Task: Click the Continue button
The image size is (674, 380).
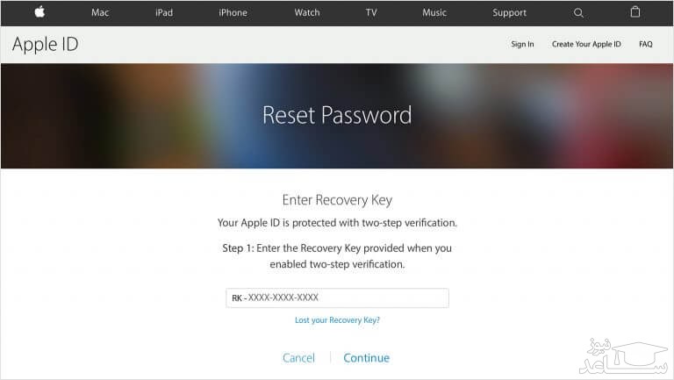Action: click(x=367, y=358)
